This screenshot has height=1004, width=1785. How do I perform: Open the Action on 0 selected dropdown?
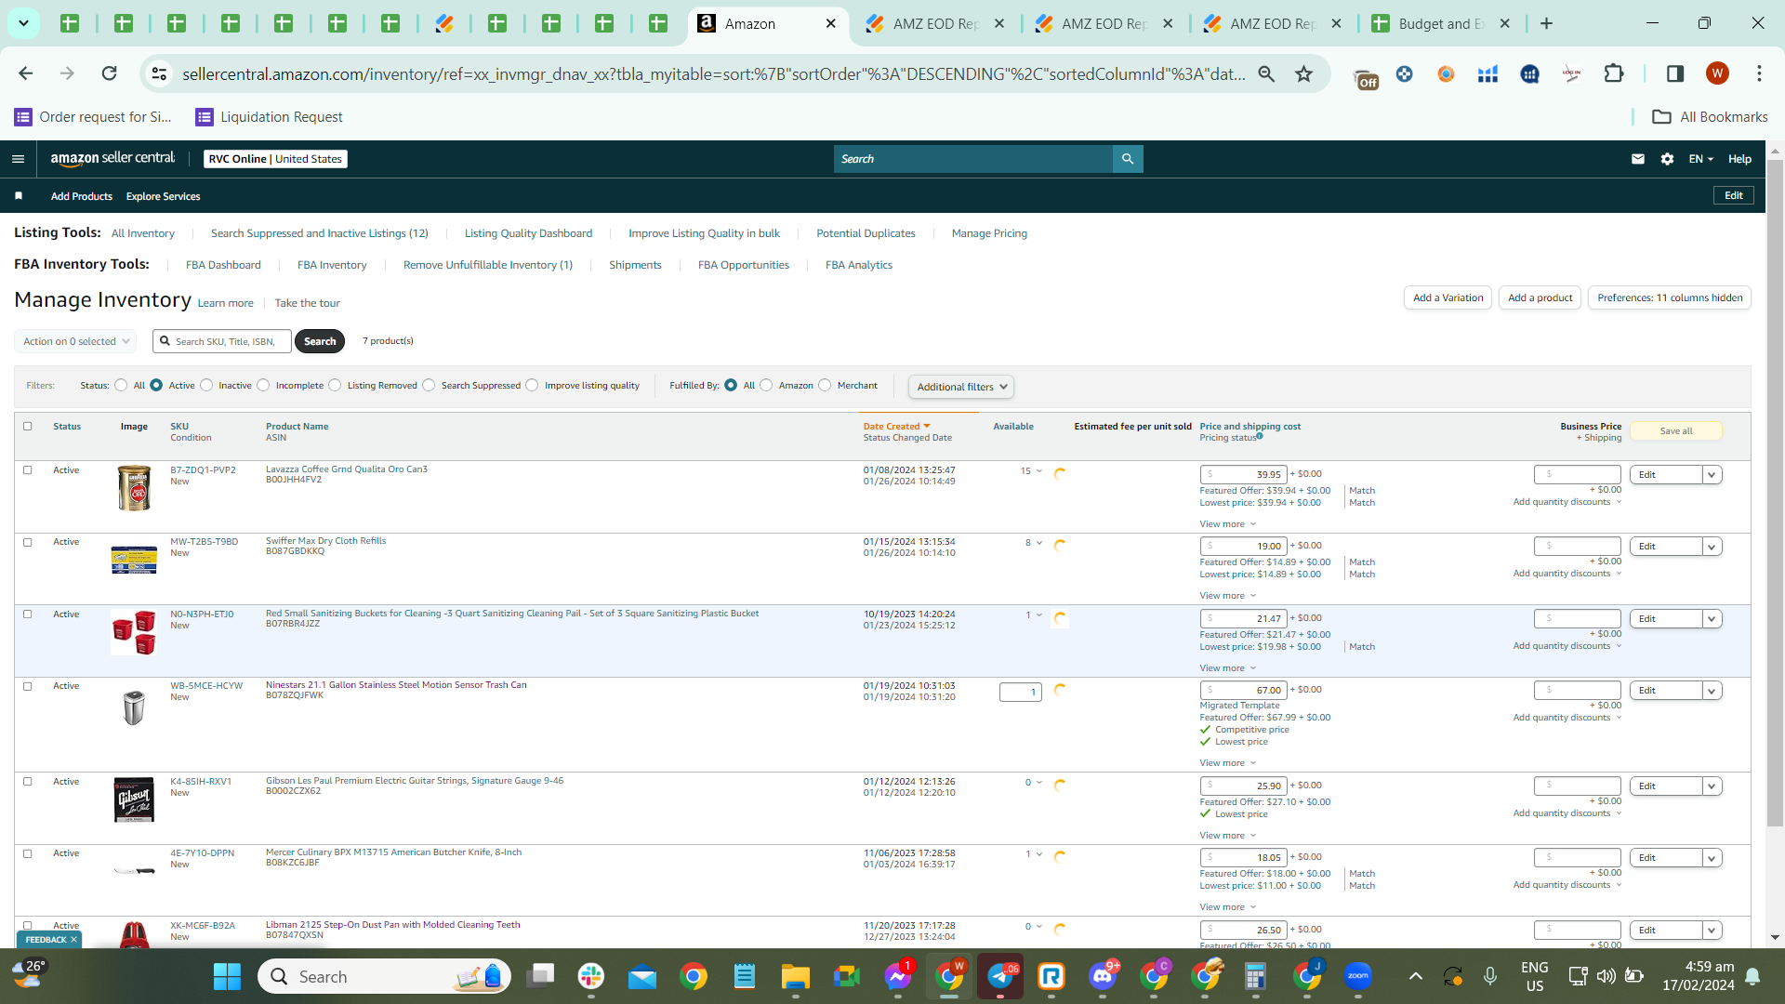point(75,341)
